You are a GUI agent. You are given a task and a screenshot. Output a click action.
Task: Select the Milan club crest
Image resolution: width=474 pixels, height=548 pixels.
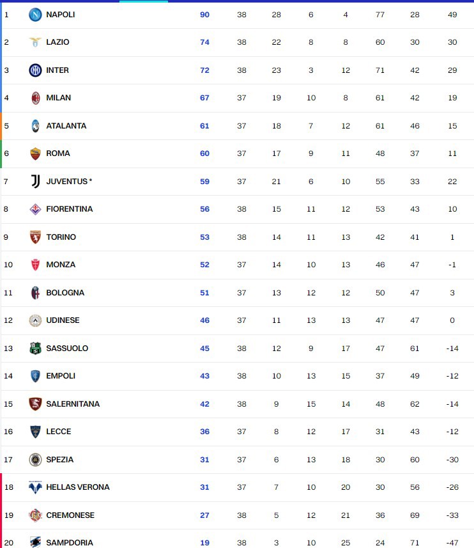[x=35, y=98]
